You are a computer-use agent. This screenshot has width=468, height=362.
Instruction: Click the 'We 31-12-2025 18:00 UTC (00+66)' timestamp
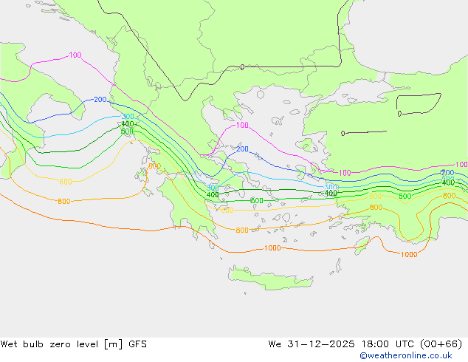tap(365, 344)
